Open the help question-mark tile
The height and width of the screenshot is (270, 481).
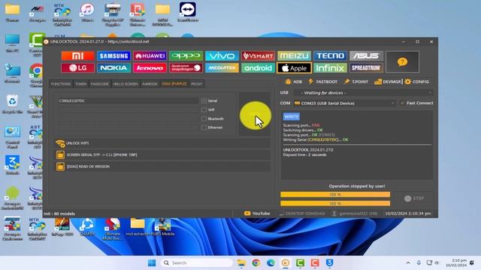click(x=402, y=61)
